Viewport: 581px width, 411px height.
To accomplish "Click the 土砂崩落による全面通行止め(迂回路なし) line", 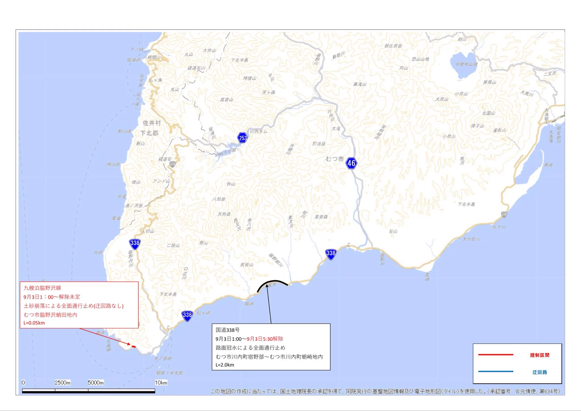I will [x=73, y=306].
